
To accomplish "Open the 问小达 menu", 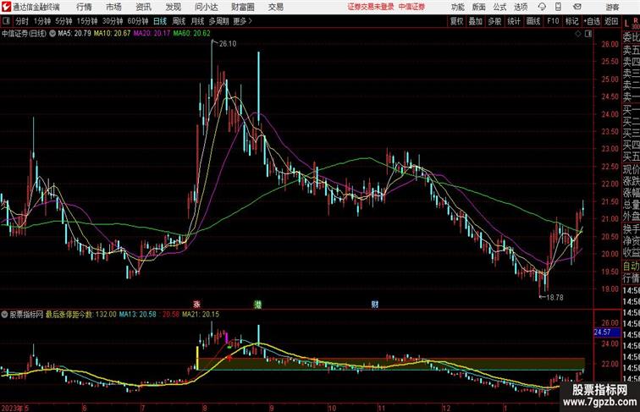I will coord(207,7).
